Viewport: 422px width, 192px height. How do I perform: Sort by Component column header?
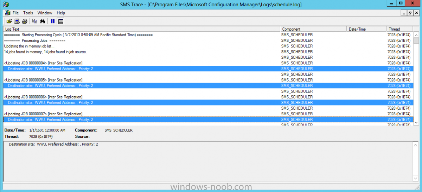313,29
